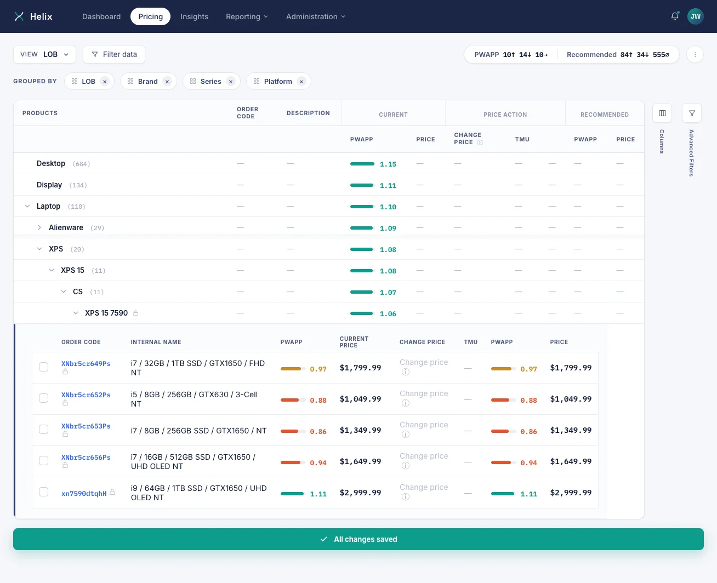This screenshot has width=717, height=583.
Task: Remove the Brand grouping chip
Action: [167, 82]
